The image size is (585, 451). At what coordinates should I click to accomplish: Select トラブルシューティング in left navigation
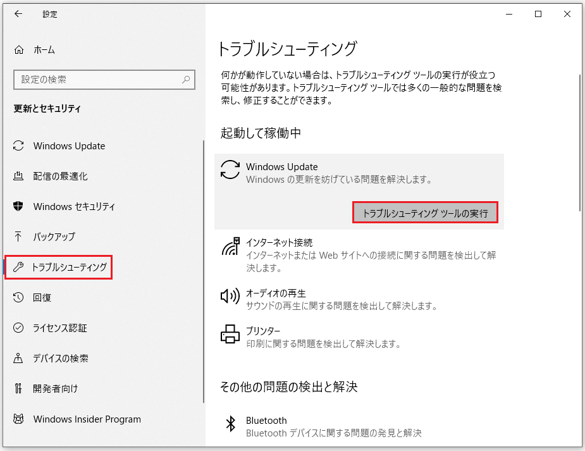click(69, 268)
